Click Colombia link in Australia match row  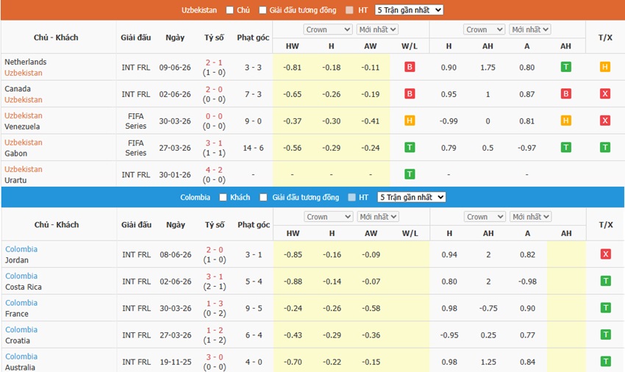click(x=21, y=357)
